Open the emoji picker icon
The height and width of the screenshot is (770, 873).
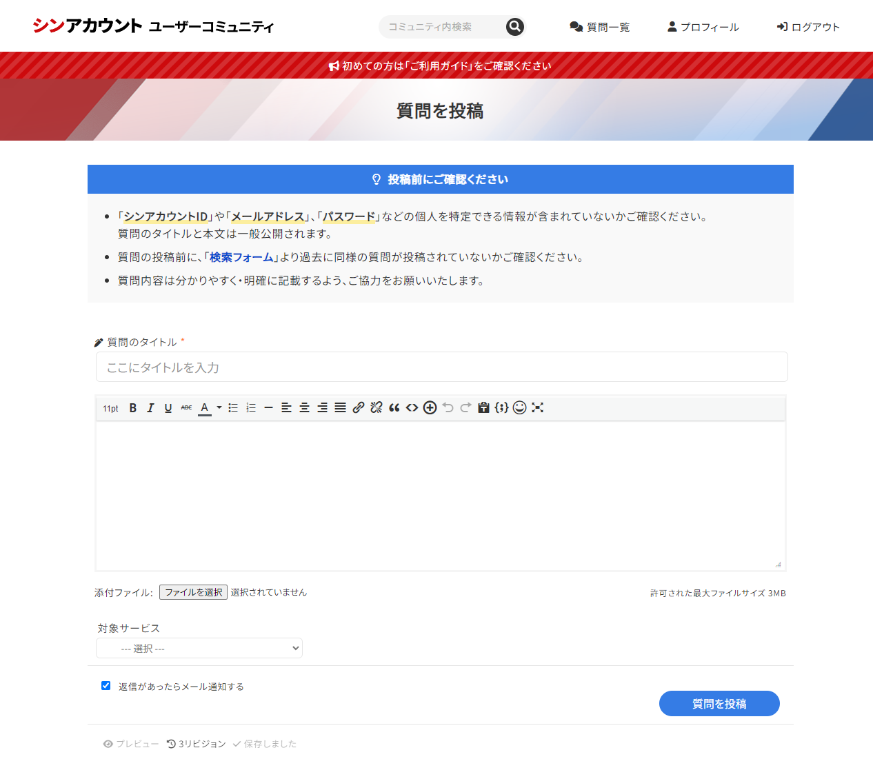click(520, 408)
